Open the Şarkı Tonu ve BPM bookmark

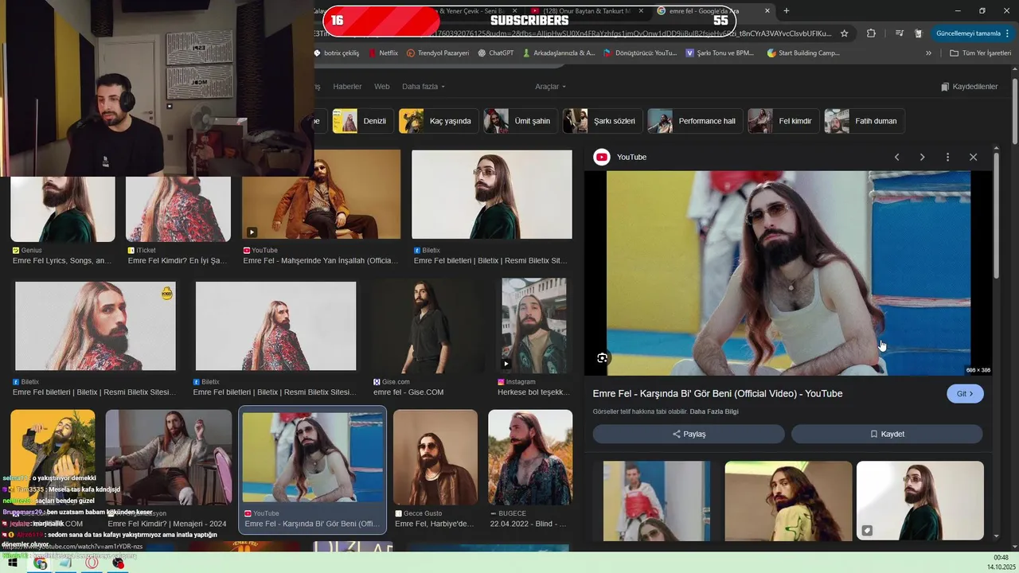tap(720, 53)
